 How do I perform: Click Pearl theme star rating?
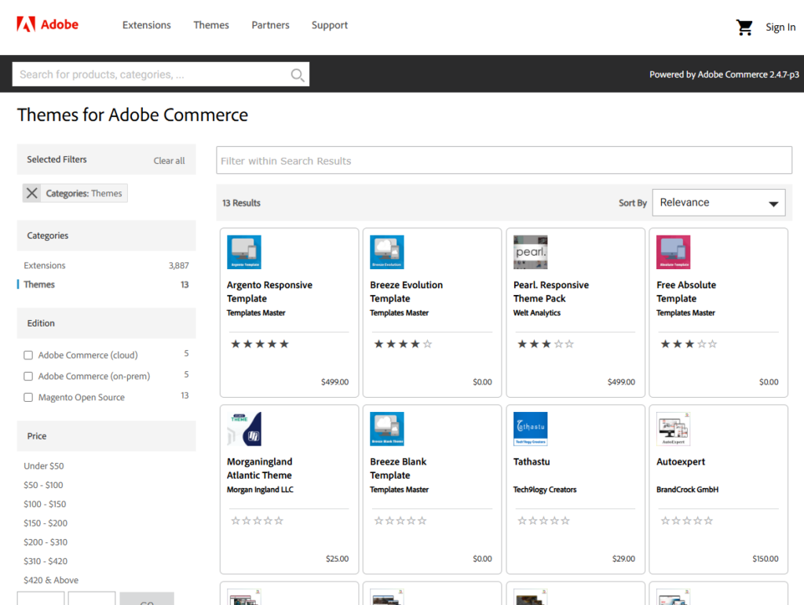coord(546,344)
